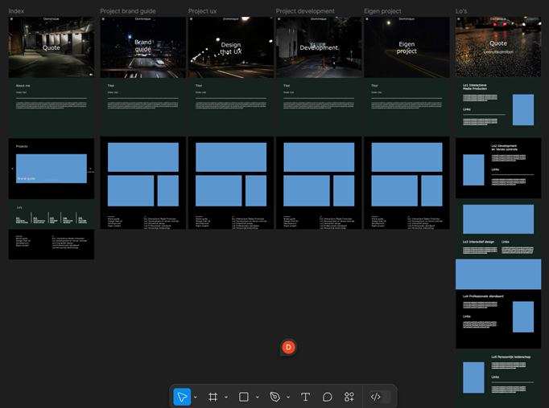Click the right arrow in Projects carousel
549x408 pixels.
tap(90, 169)
